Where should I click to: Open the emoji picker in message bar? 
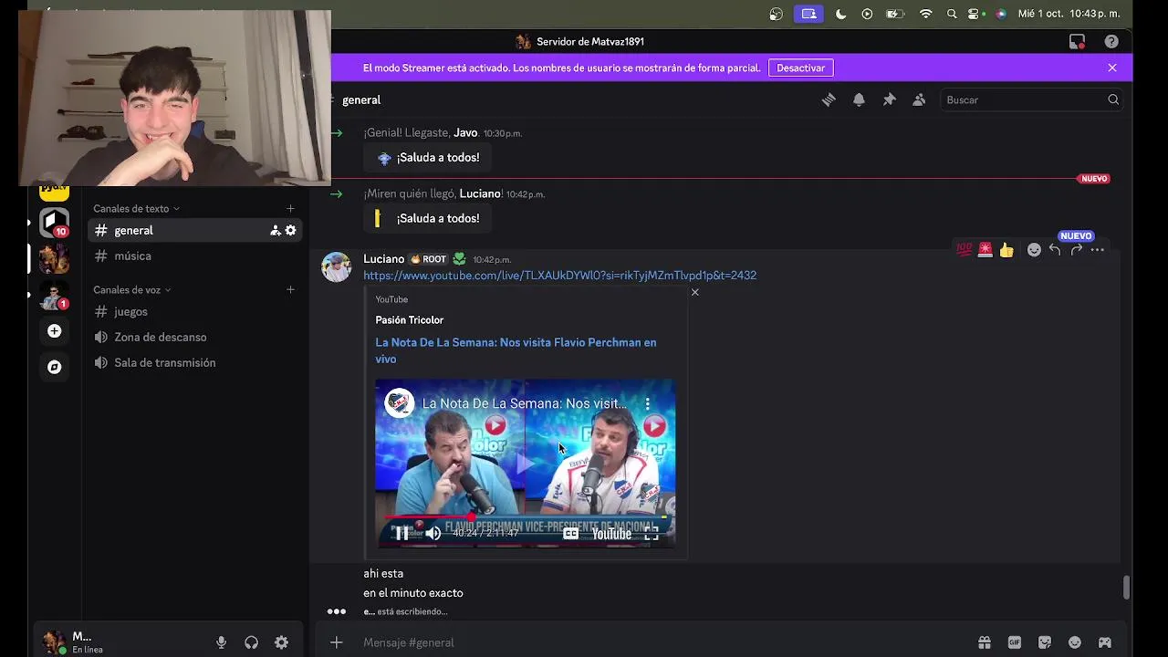coord(1075,642)
